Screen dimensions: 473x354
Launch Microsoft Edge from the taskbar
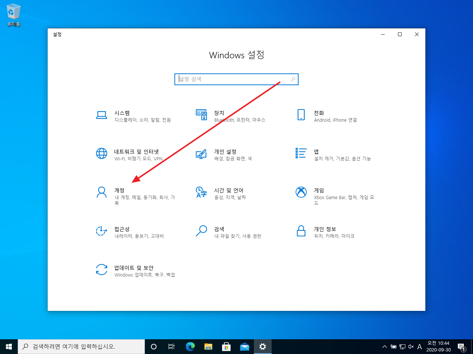190,347
